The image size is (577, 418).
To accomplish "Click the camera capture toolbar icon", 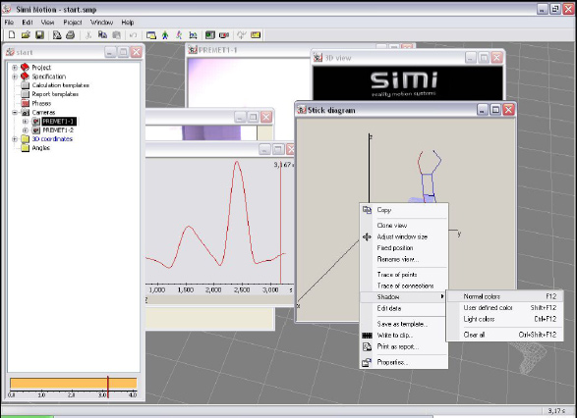I will tap(224, 35).
